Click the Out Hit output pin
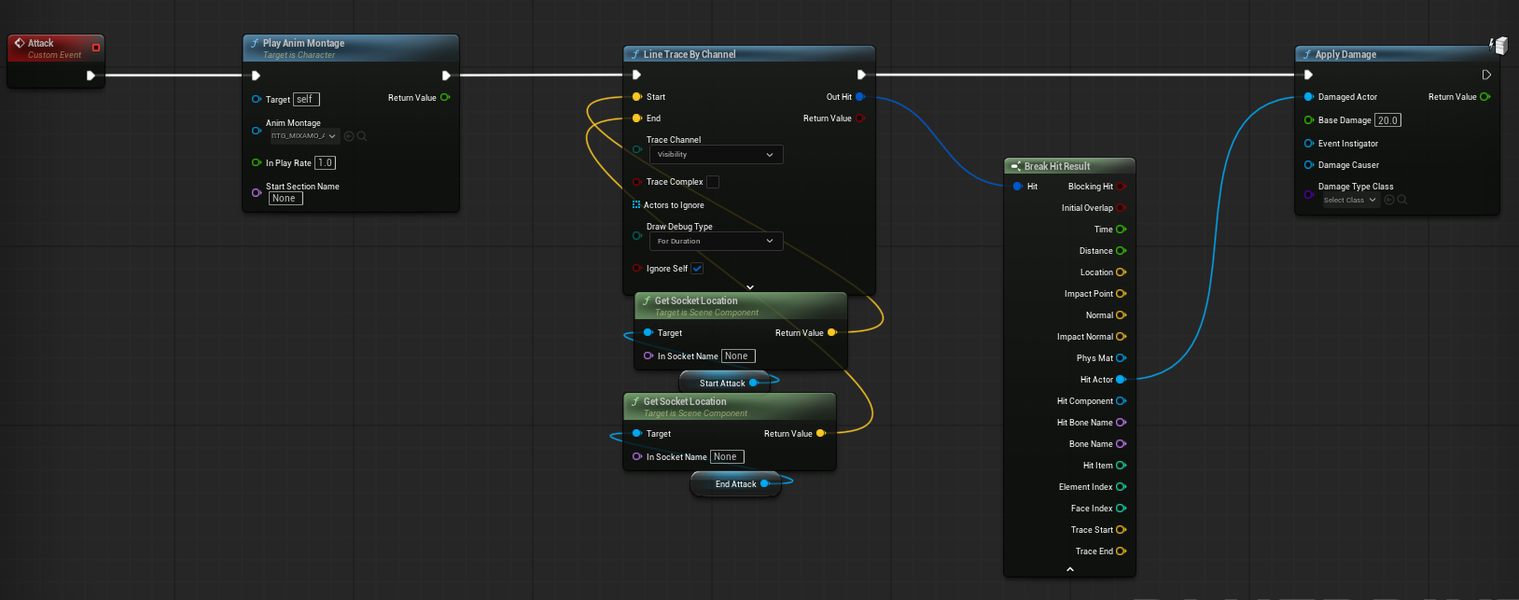 coord(859,97)
